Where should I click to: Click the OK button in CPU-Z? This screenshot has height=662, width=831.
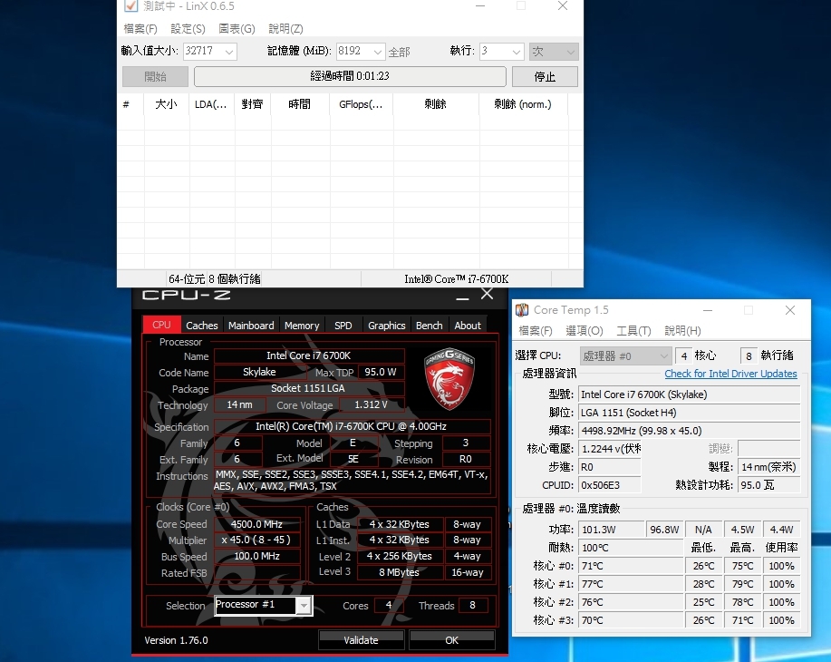(451, 640)
